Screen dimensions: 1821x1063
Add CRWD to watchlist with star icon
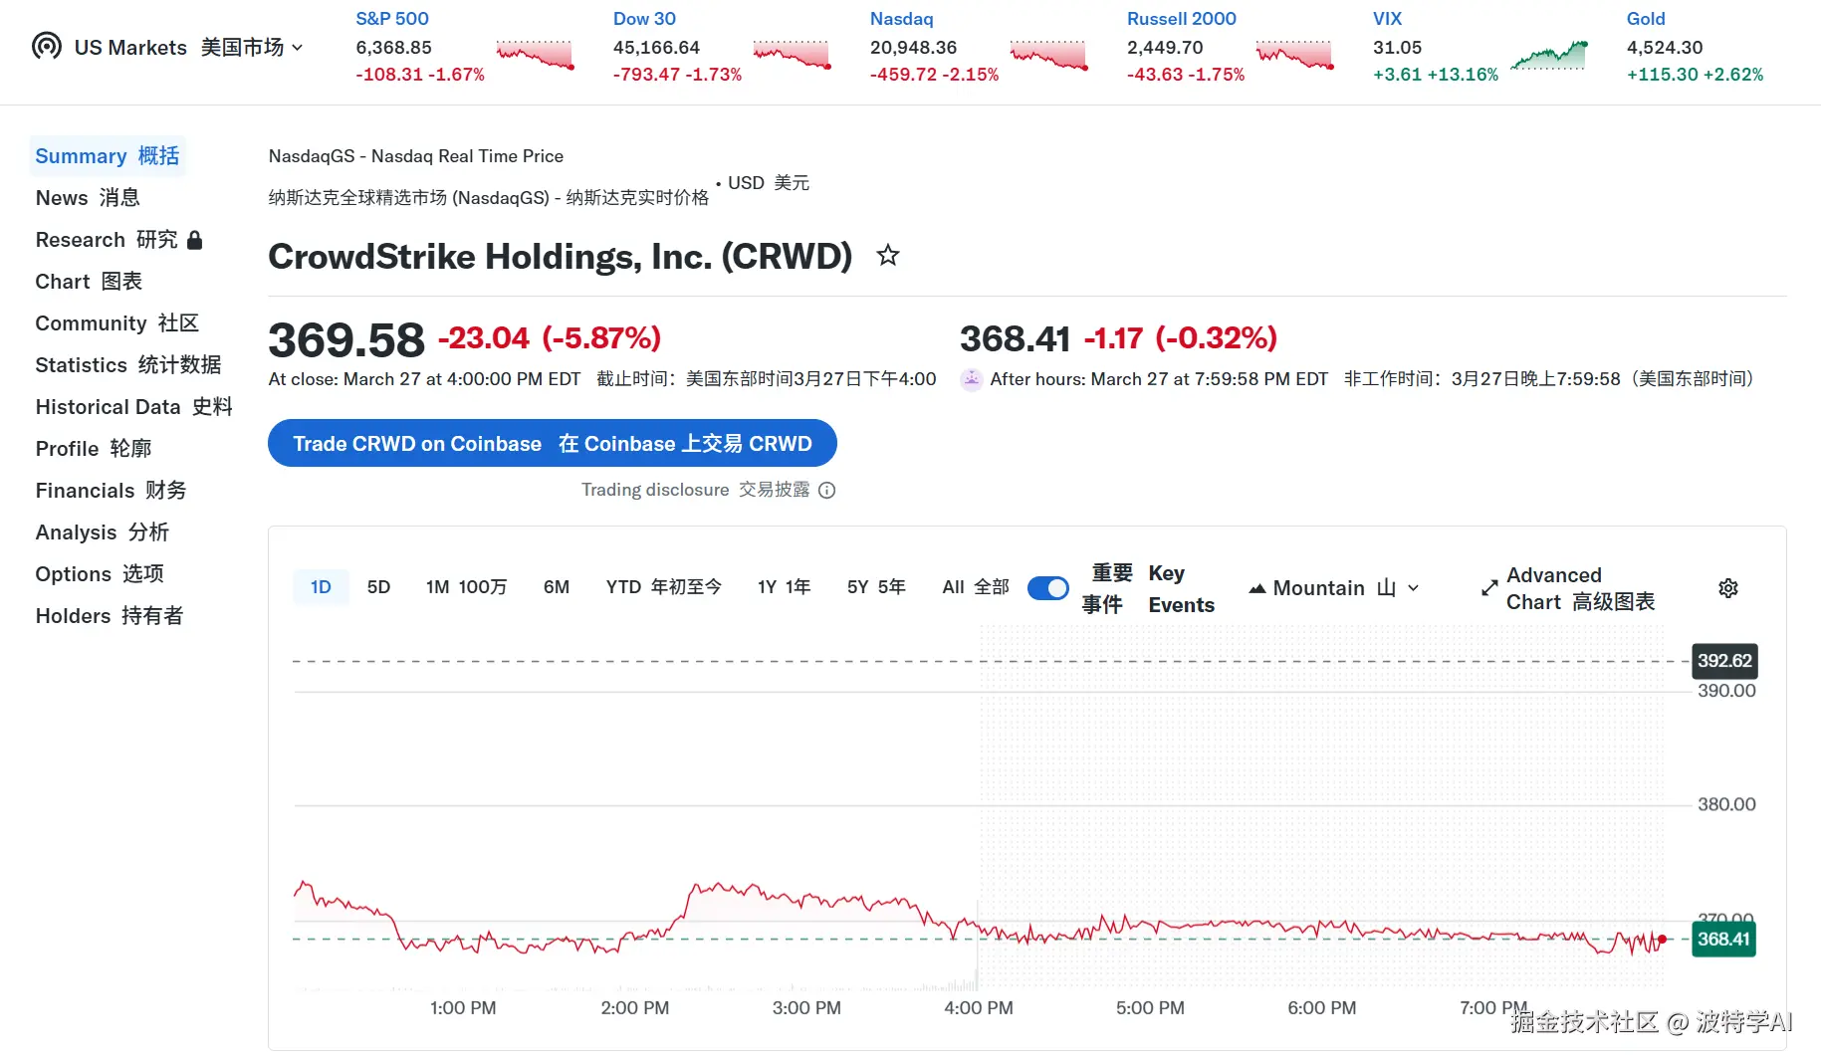[x=887, y=256]
